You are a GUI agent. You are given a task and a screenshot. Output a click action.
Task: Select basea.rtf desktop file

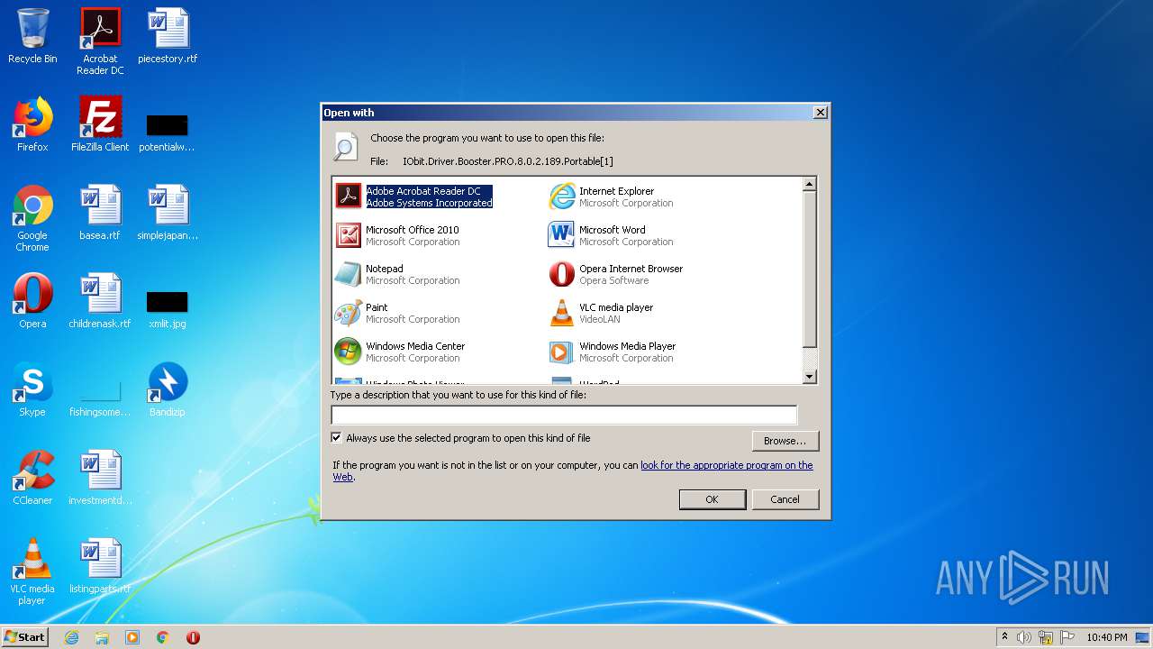click(100, 213)
